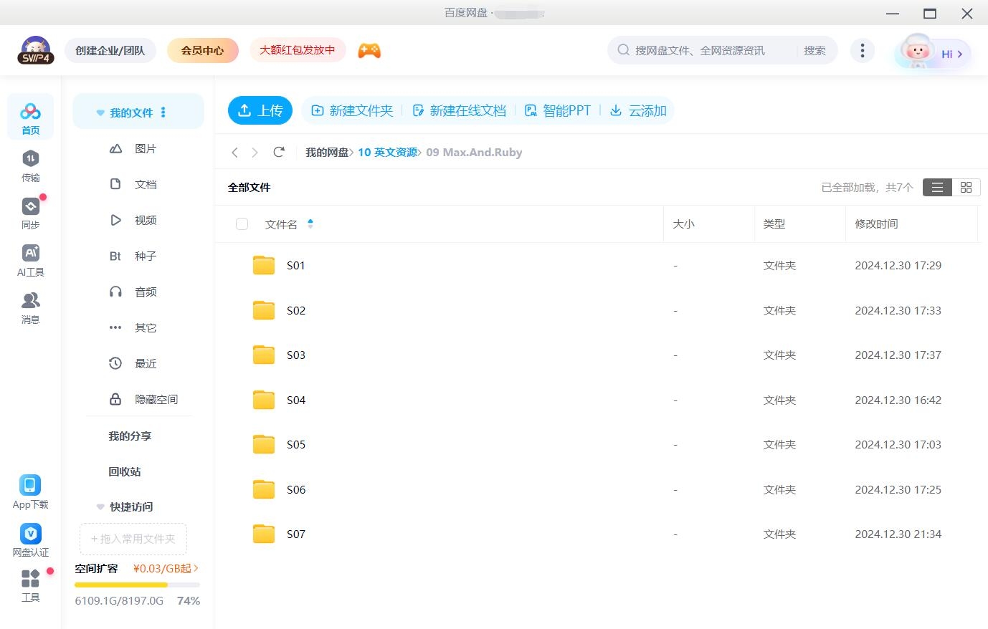Select all files with the header checkbox
The height and width of the screenshot is (629, 988).
coord(242,224)
